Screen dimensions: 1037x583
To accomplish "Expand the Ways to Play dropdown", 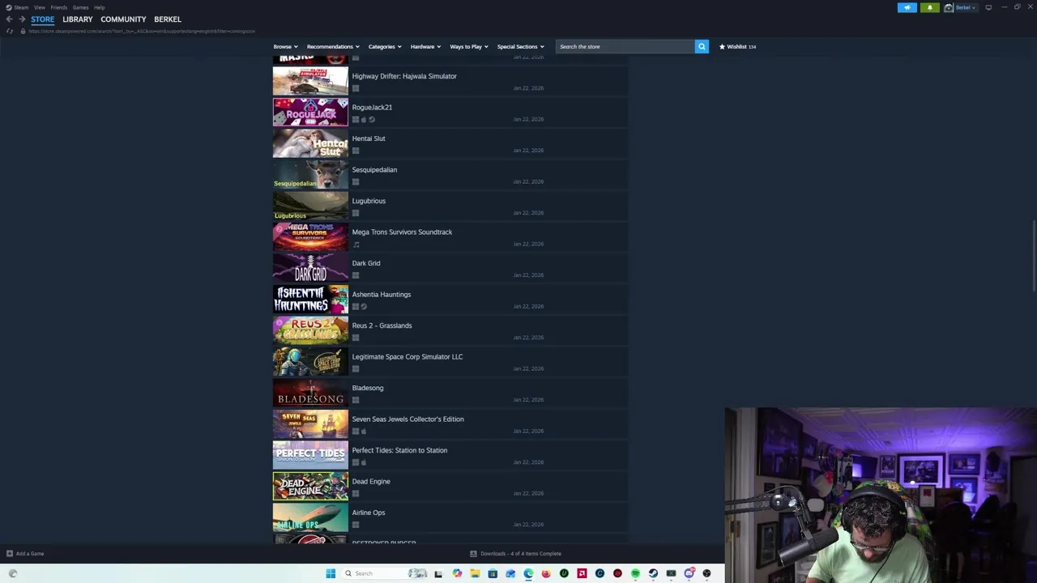I will coord(469,46).
